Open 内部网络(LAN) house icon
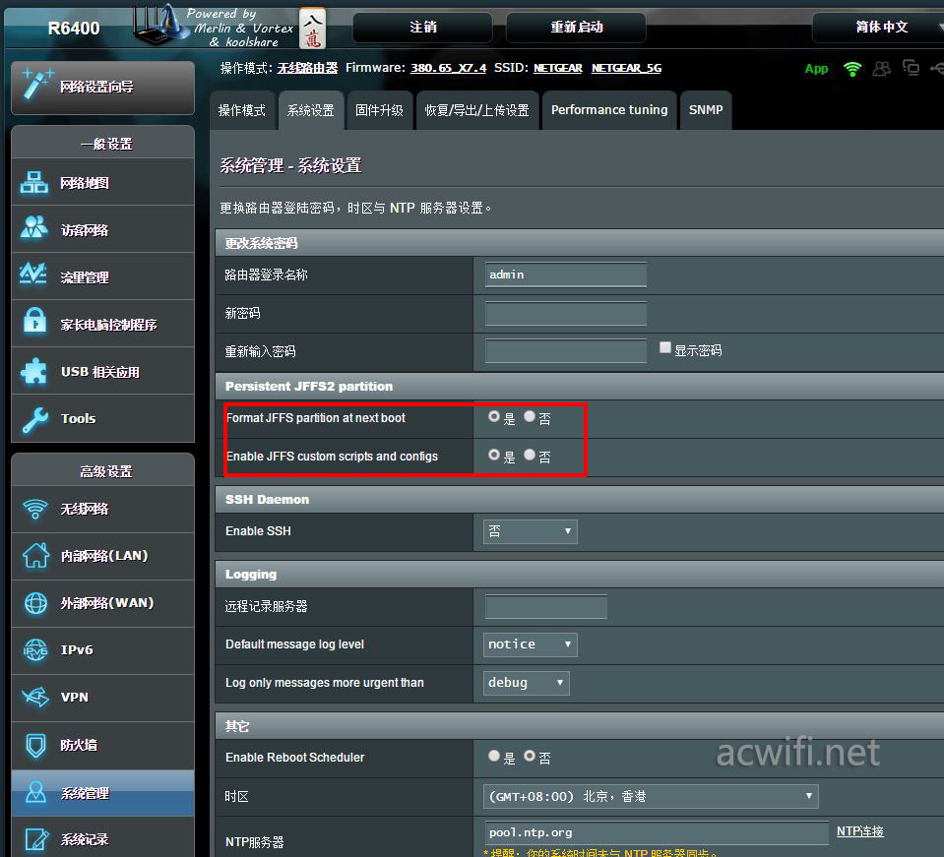944x857 pixels. [35, 555]
